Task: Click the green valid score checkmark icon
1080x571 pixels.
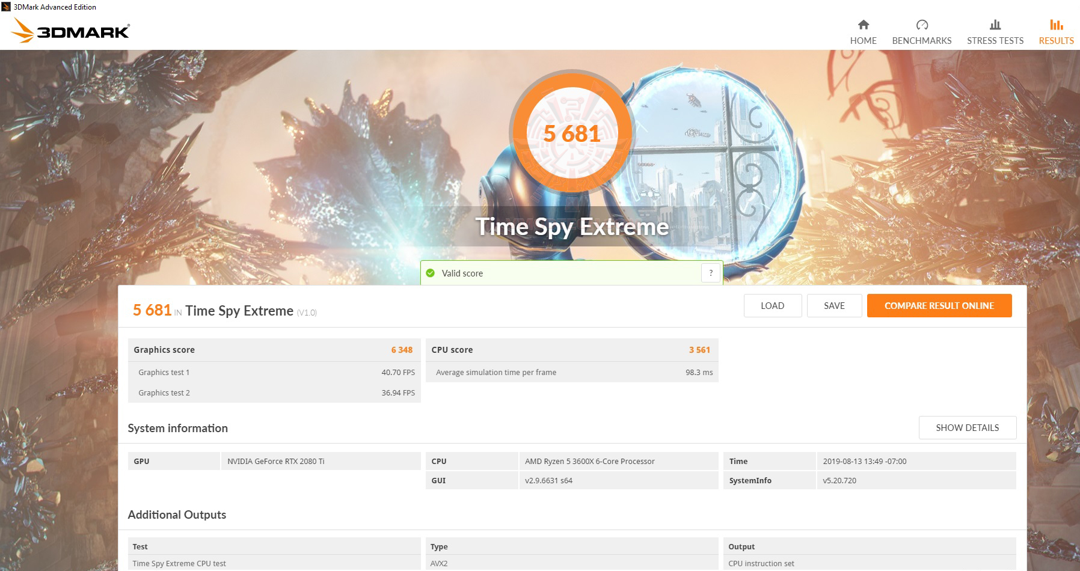Action: click(x=431, y=273)
